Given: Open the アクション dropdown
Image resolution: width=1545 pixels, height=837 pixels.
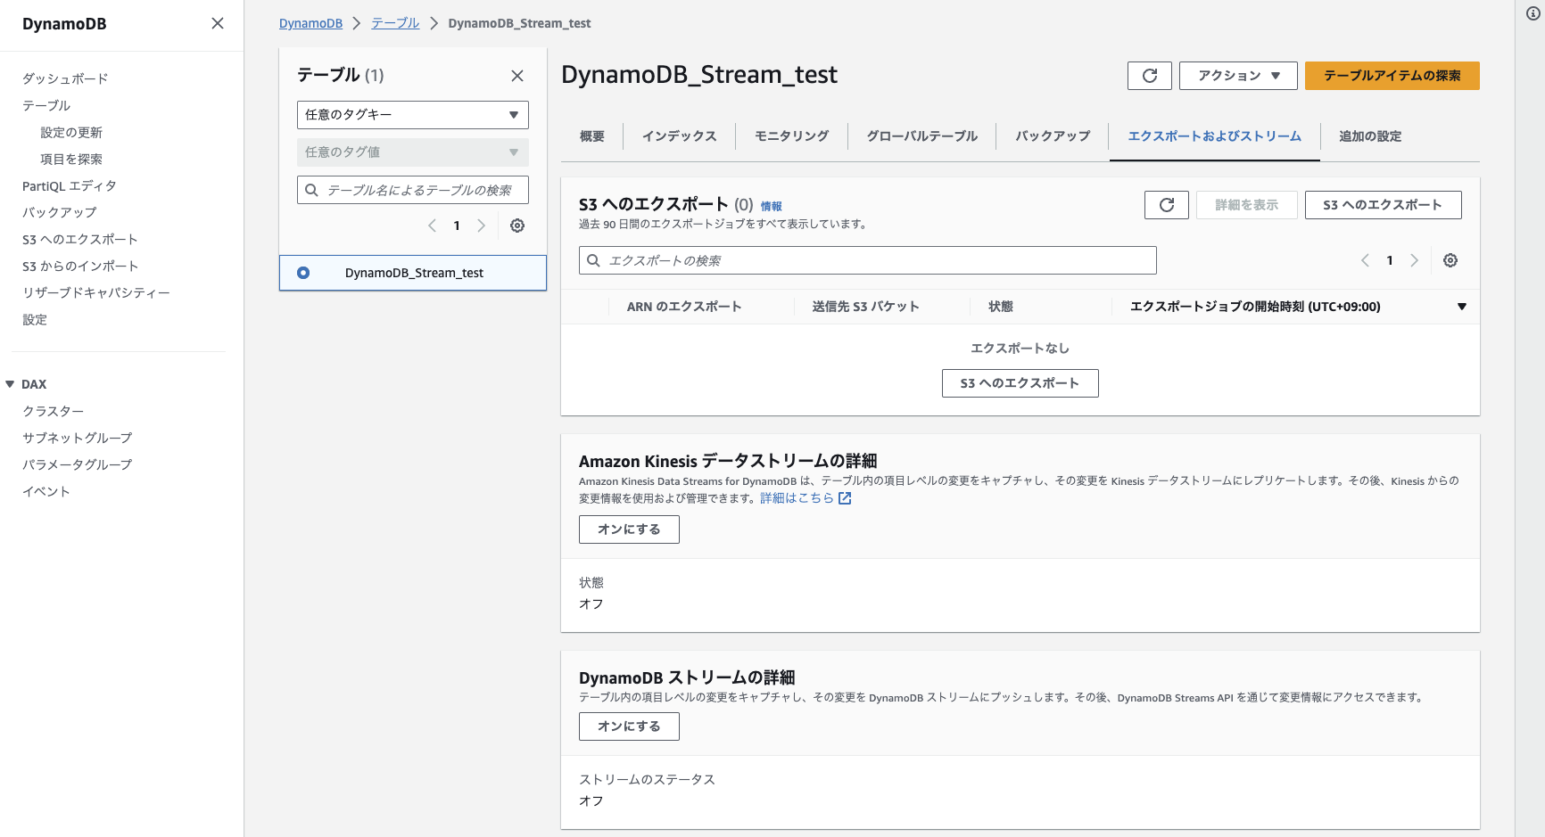Looking at the screenshot, I should [x=1238, y=76].
